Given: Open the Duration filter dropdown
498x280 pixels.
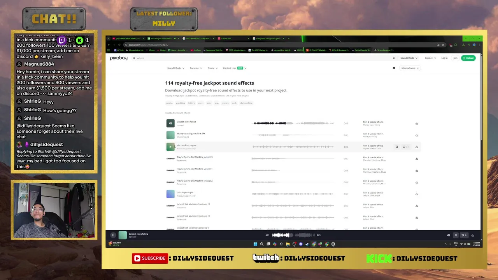Looking at the screenshot, I should pyautogui.click(x=196, y=68).
